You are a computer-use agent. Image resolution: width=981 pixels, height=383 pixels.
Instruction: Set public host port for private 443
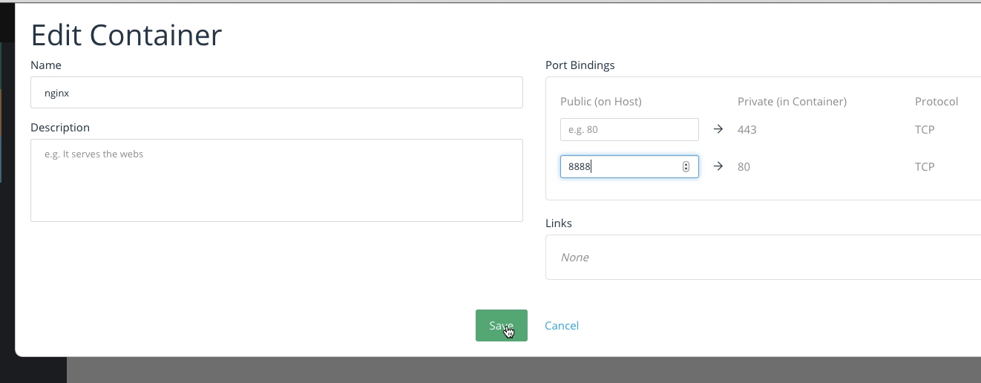629,129
